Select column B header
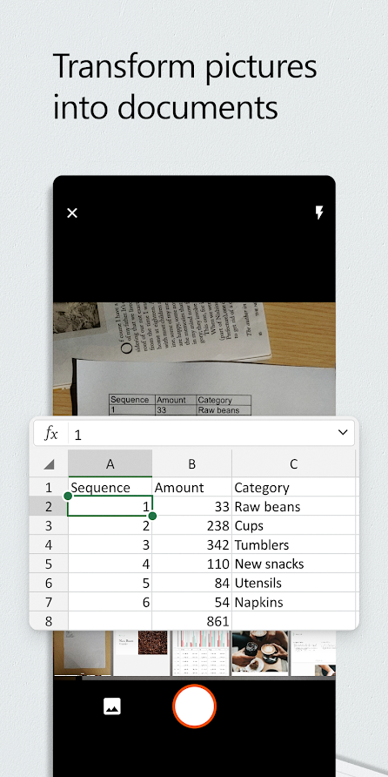Screen dimensions: 388x777 point(192,463)
